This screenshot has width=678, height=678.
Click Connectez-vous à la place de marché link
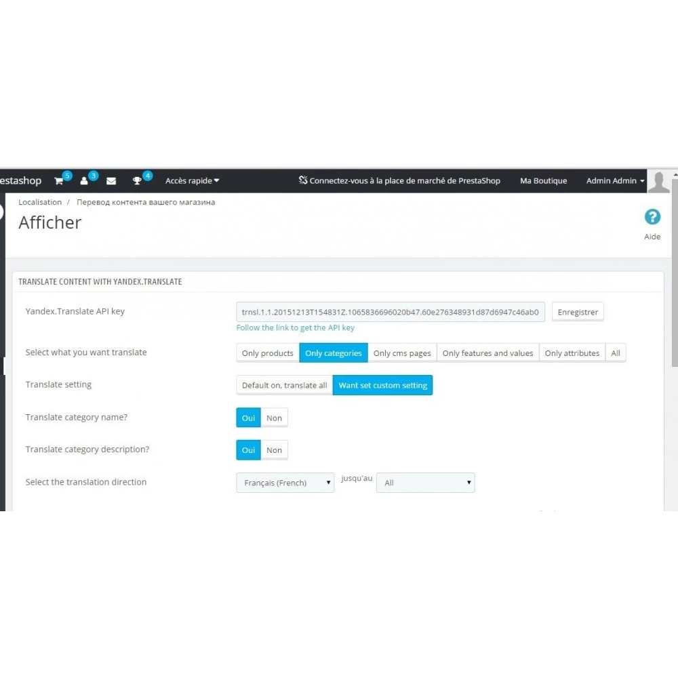pos(399,181)
